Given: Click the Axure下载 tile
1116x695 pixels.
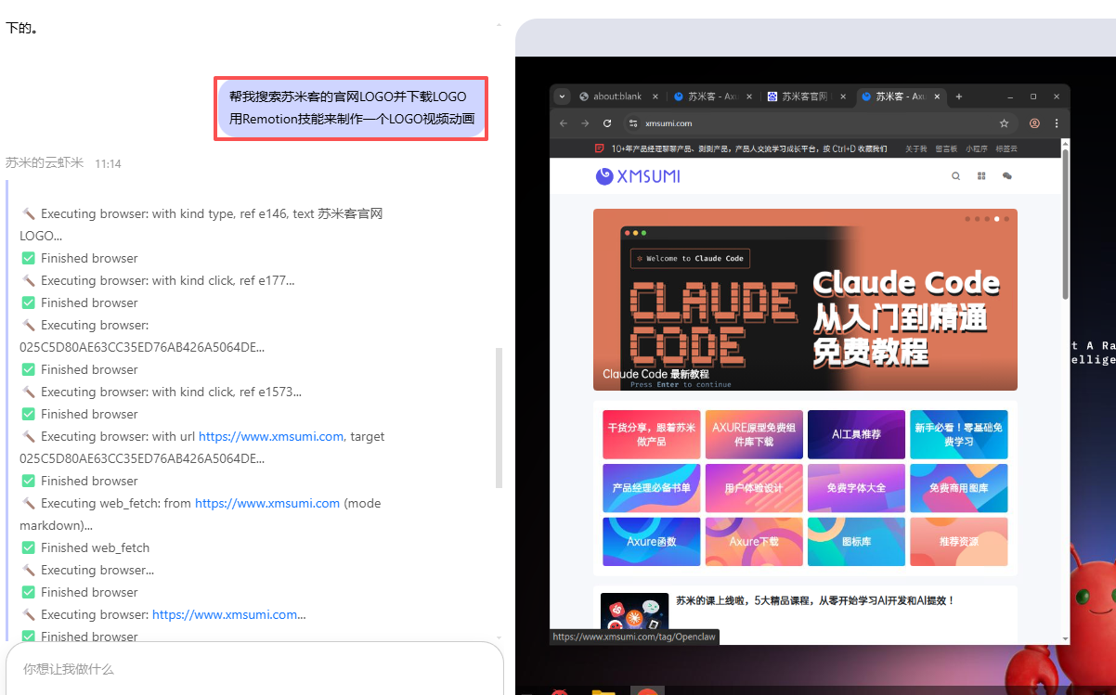Looking at the screenshot, I should click(x=753, y=542).
